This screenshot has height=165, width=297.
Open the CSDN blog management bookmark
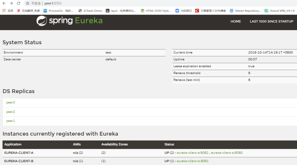(211, 11)
